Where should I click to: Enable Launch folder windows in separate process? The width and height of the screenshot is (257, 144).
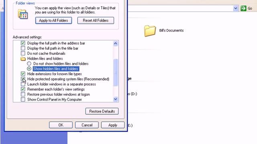23,84
